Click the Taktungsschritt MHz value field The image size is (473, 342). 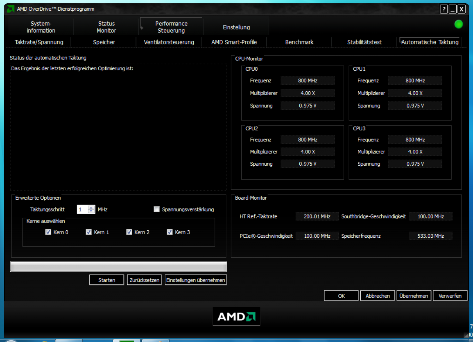(x=82, y=209)
